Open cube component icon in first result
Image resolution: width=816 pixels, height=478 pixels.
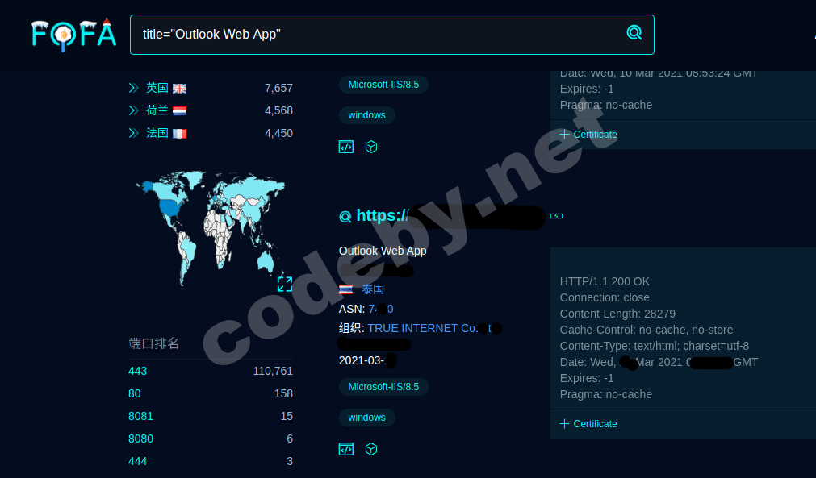pos(371,147)
